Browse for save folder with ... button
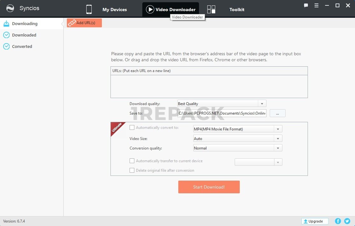 [x=277, y=113]
